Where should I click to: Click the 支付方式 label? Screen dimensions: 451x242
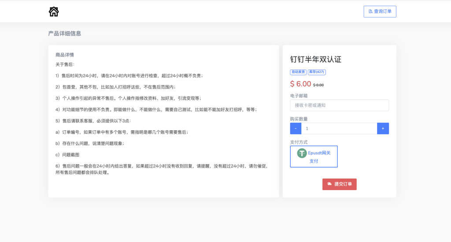(x=299, y=142)
